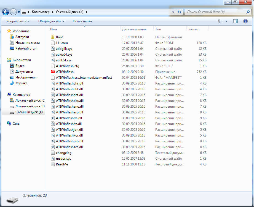Select the ATIWinflashesp.dll icon

[53, 112]
